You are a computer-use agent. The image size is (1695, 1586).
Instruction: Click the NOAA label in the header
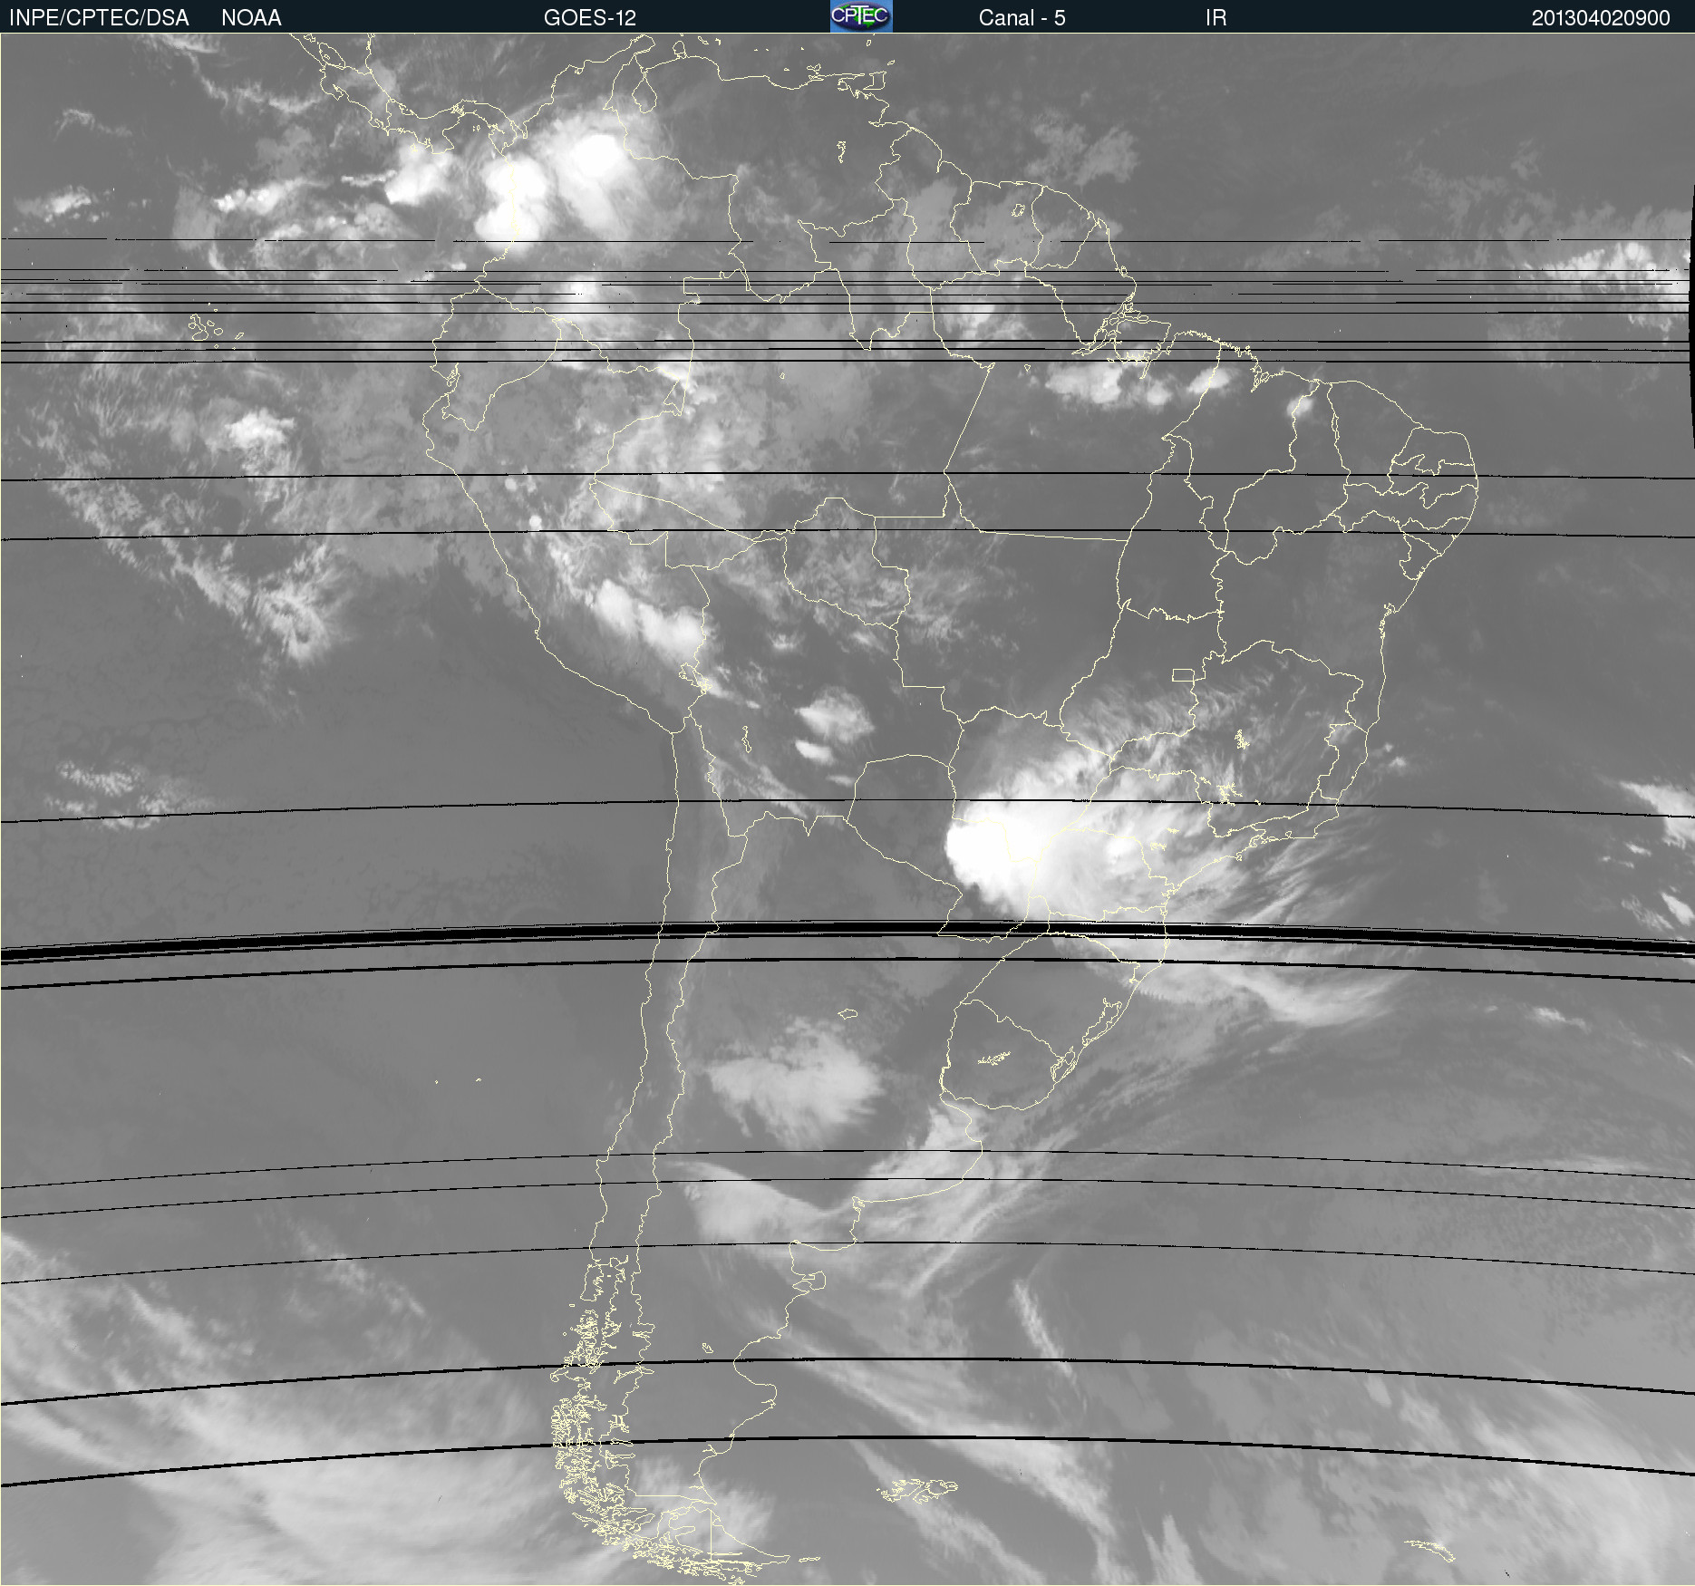[251, 18]
